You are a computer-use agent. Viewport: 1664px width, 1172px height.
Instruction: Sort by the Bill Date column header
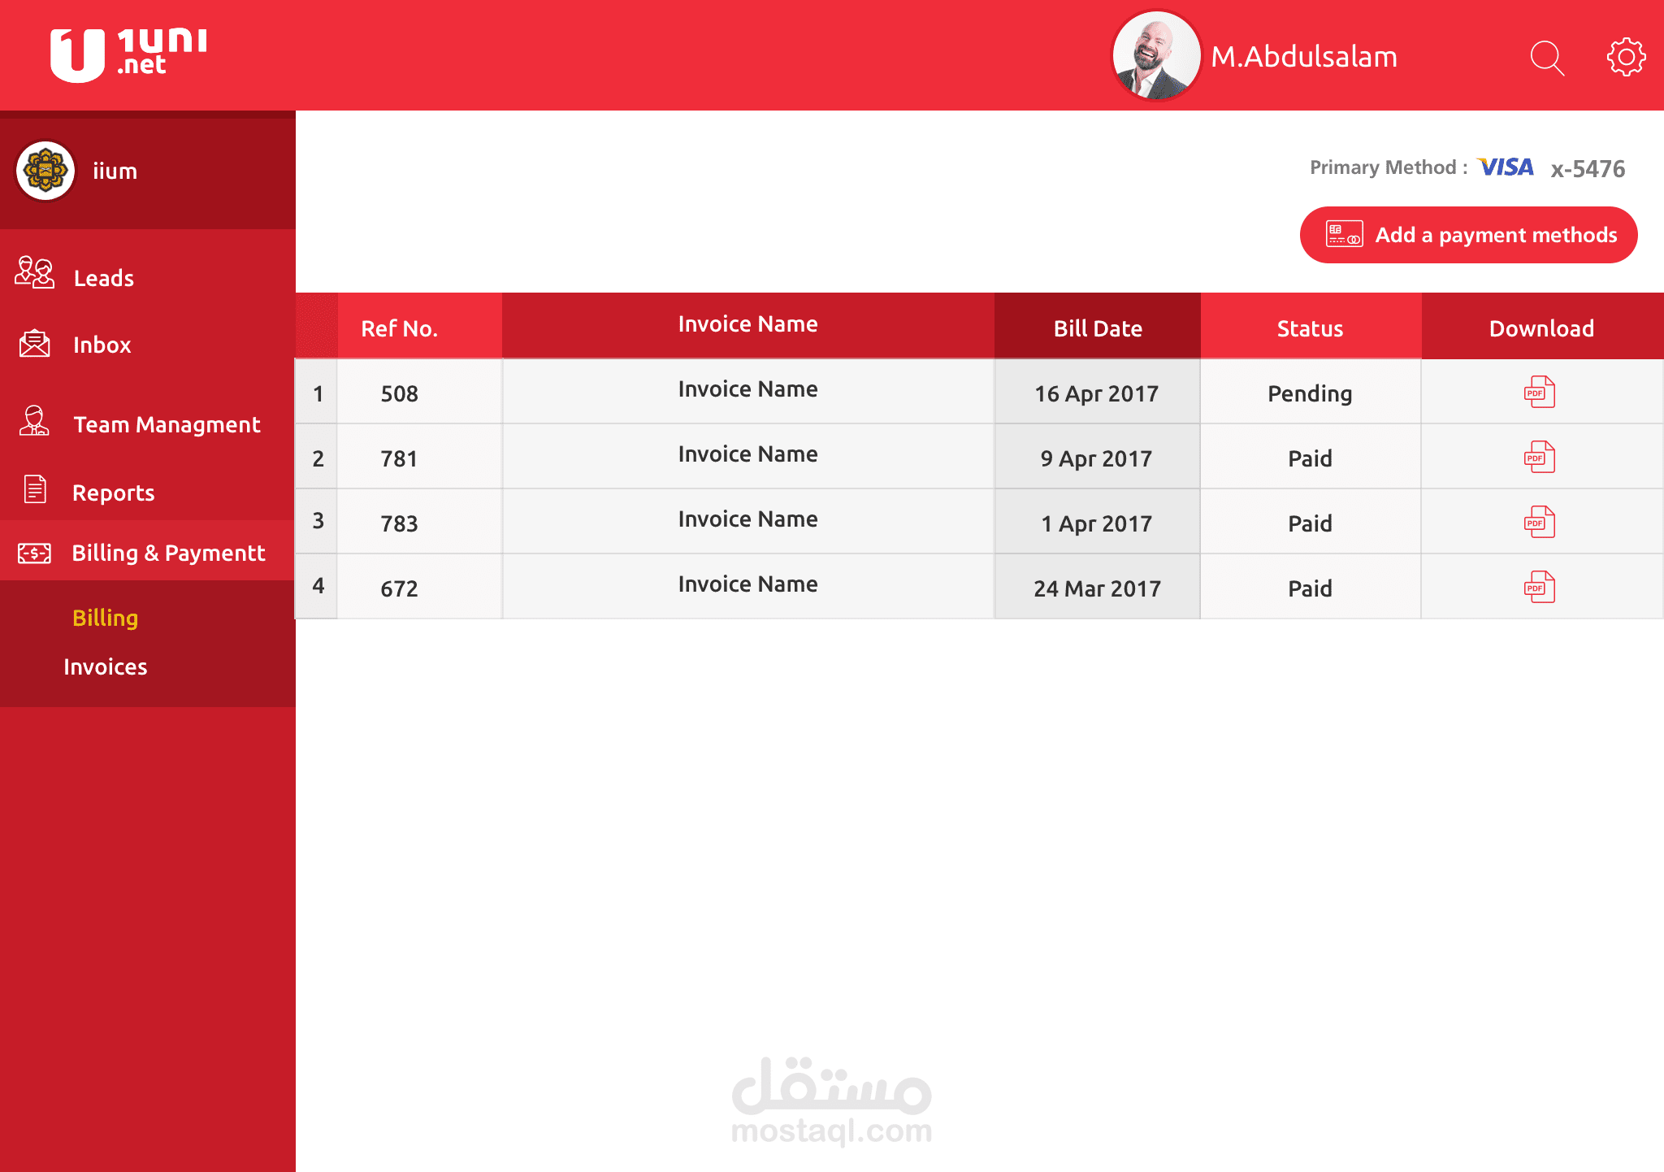click(x=1097, y=328)
